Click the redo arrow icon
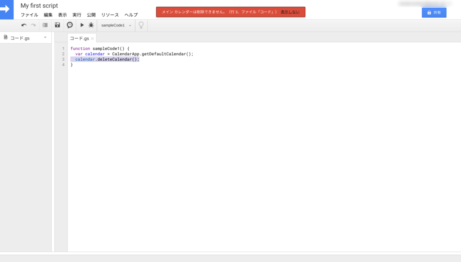Image resolution: width=461 pixels, height=262 pixels. coord(33,25)
